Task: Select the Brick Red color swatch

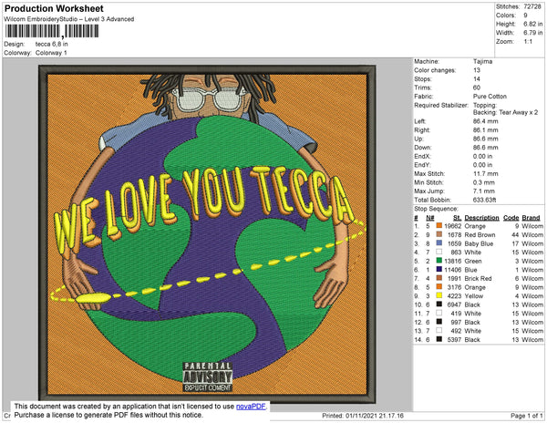Action: tap(439, 278)
